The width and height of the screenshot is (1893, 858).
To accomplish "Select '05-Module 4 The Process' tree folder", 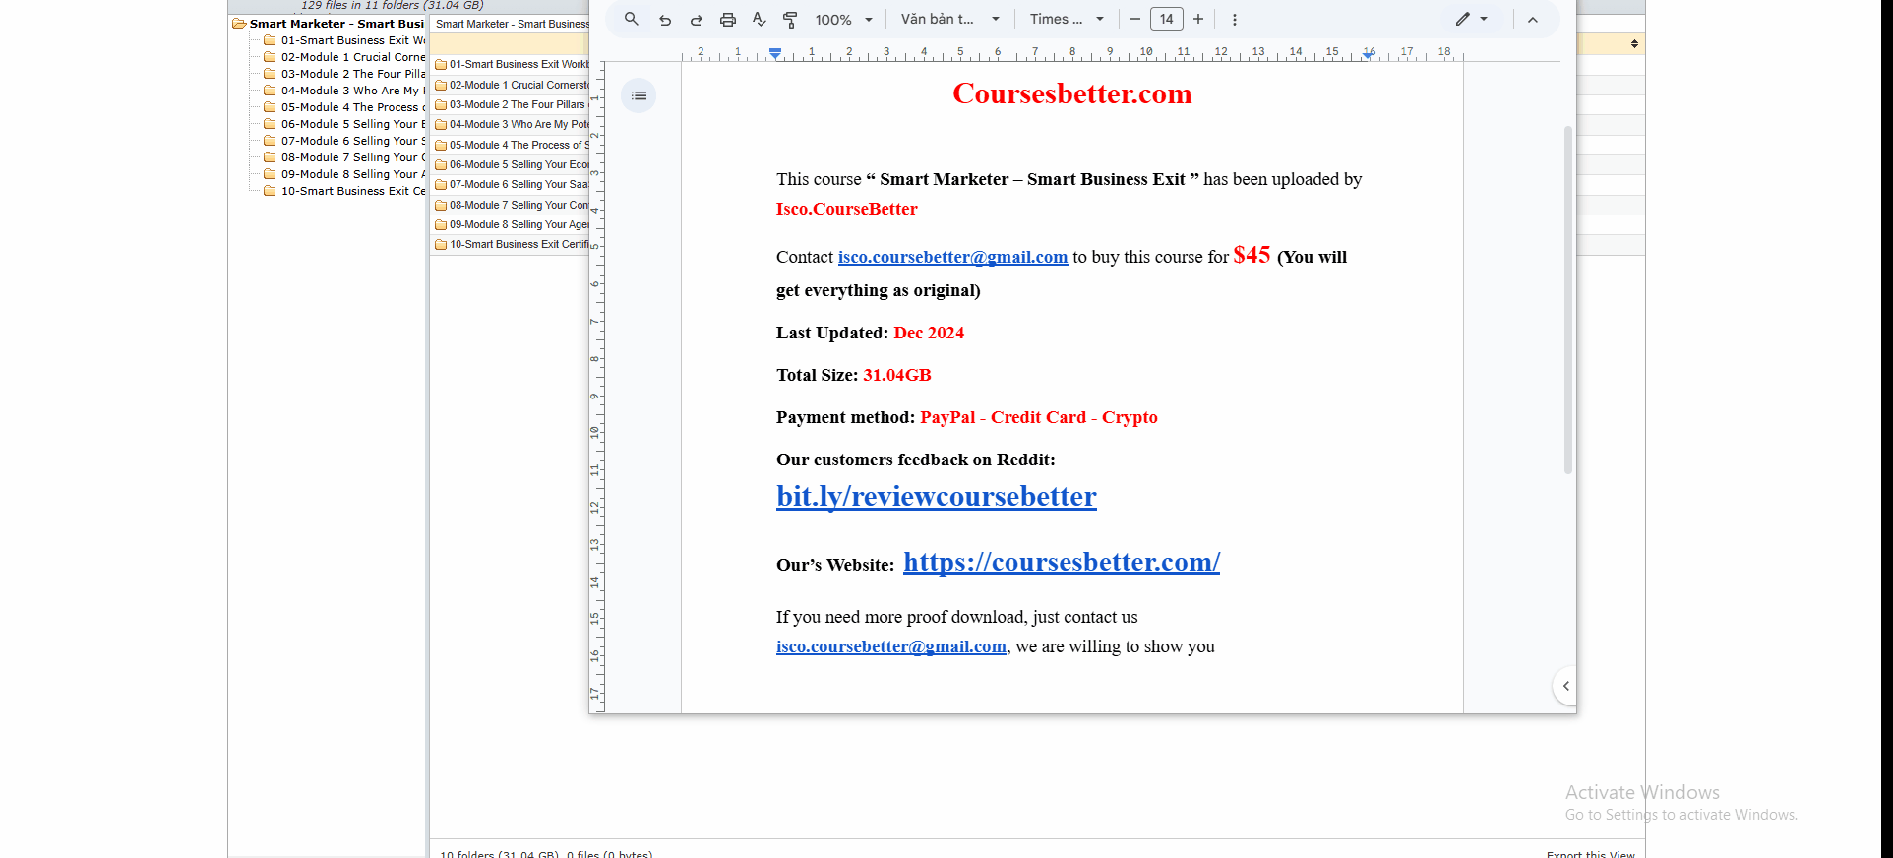I will (353, 107).
